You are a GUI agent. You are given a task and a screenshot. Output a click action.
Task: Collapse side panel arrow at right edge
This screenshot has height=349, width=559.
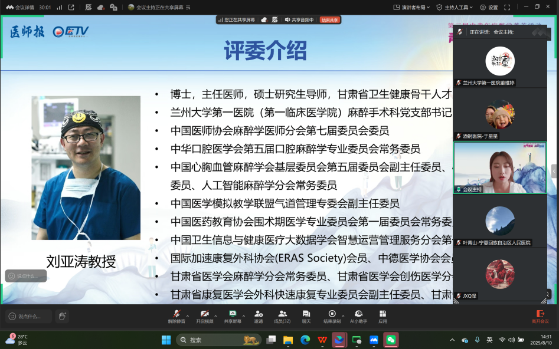point(554,171)
